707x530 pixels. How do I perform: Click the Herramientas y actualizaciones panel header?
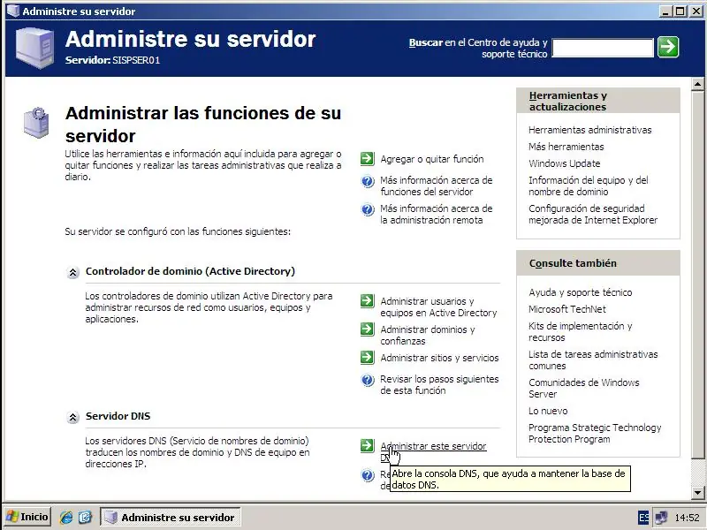598,101
